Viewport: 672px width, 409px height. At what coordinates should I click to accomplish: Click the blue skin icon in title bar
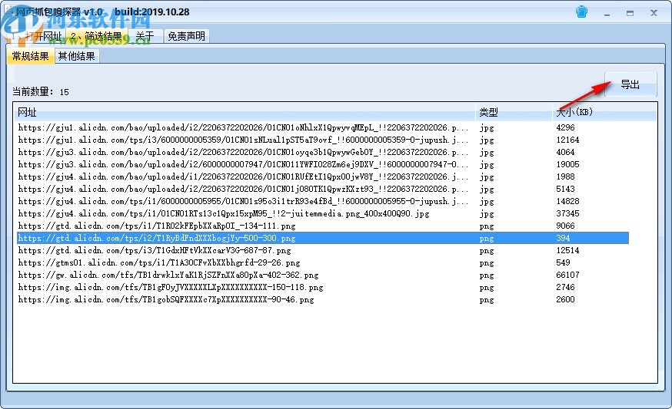pyautogui.click(x=581, y=12)
